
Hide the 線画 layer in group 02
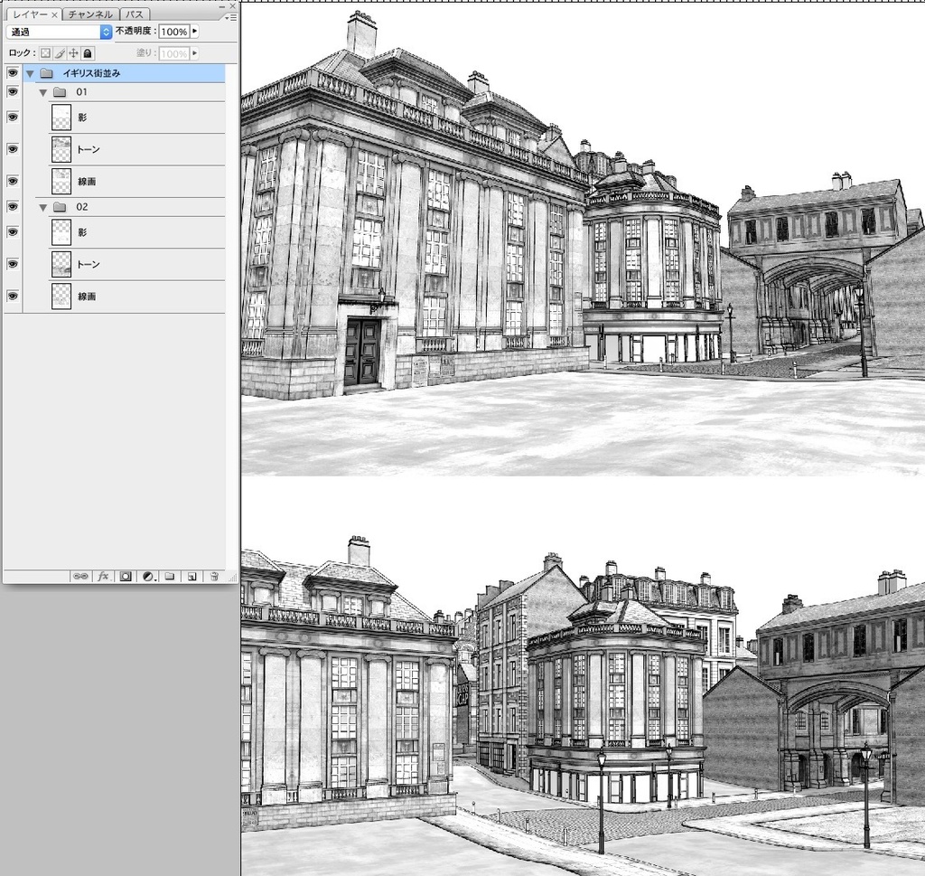[13, 296]
